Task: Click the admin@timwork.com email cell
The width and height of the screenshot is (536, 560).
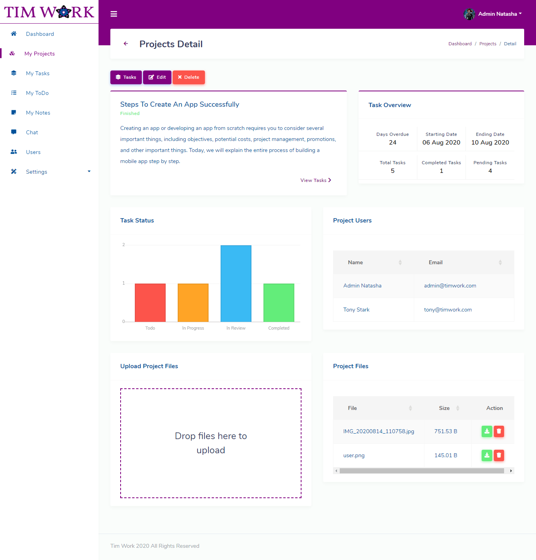Action: click(464, 286)
